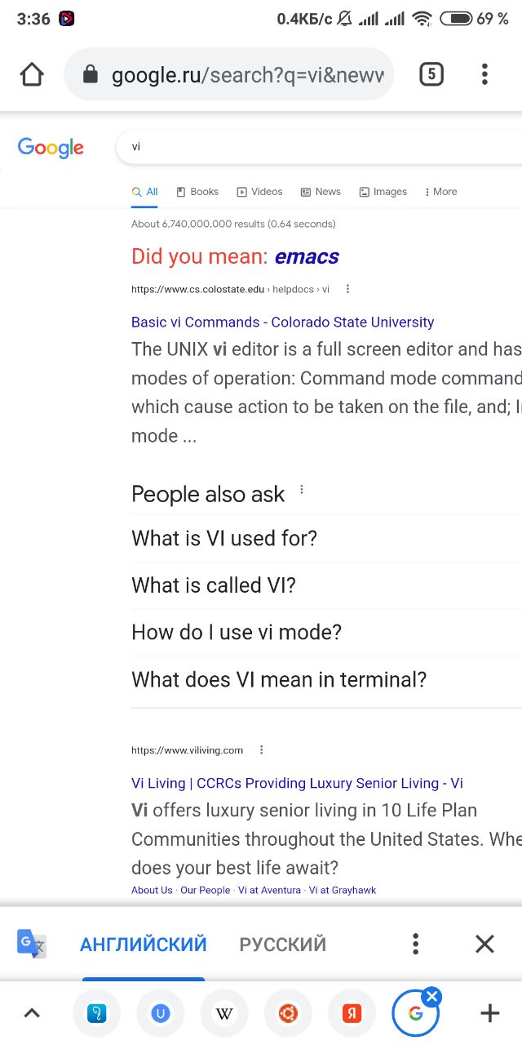
Task: Switch to the blue U tab
Action: 161,1013
